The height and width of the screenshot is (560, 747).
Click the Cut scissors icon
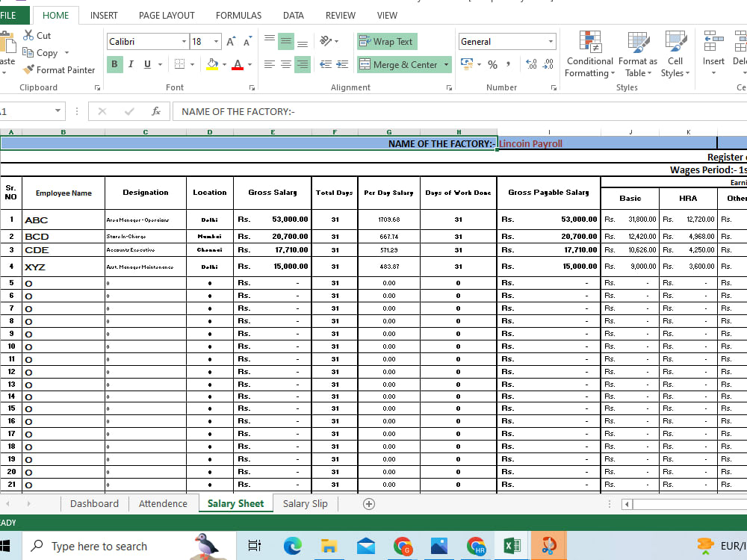pos(28,35)
